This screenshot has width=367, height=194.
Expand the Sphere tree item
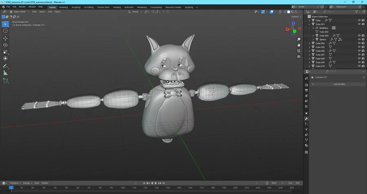click(313, 39)
